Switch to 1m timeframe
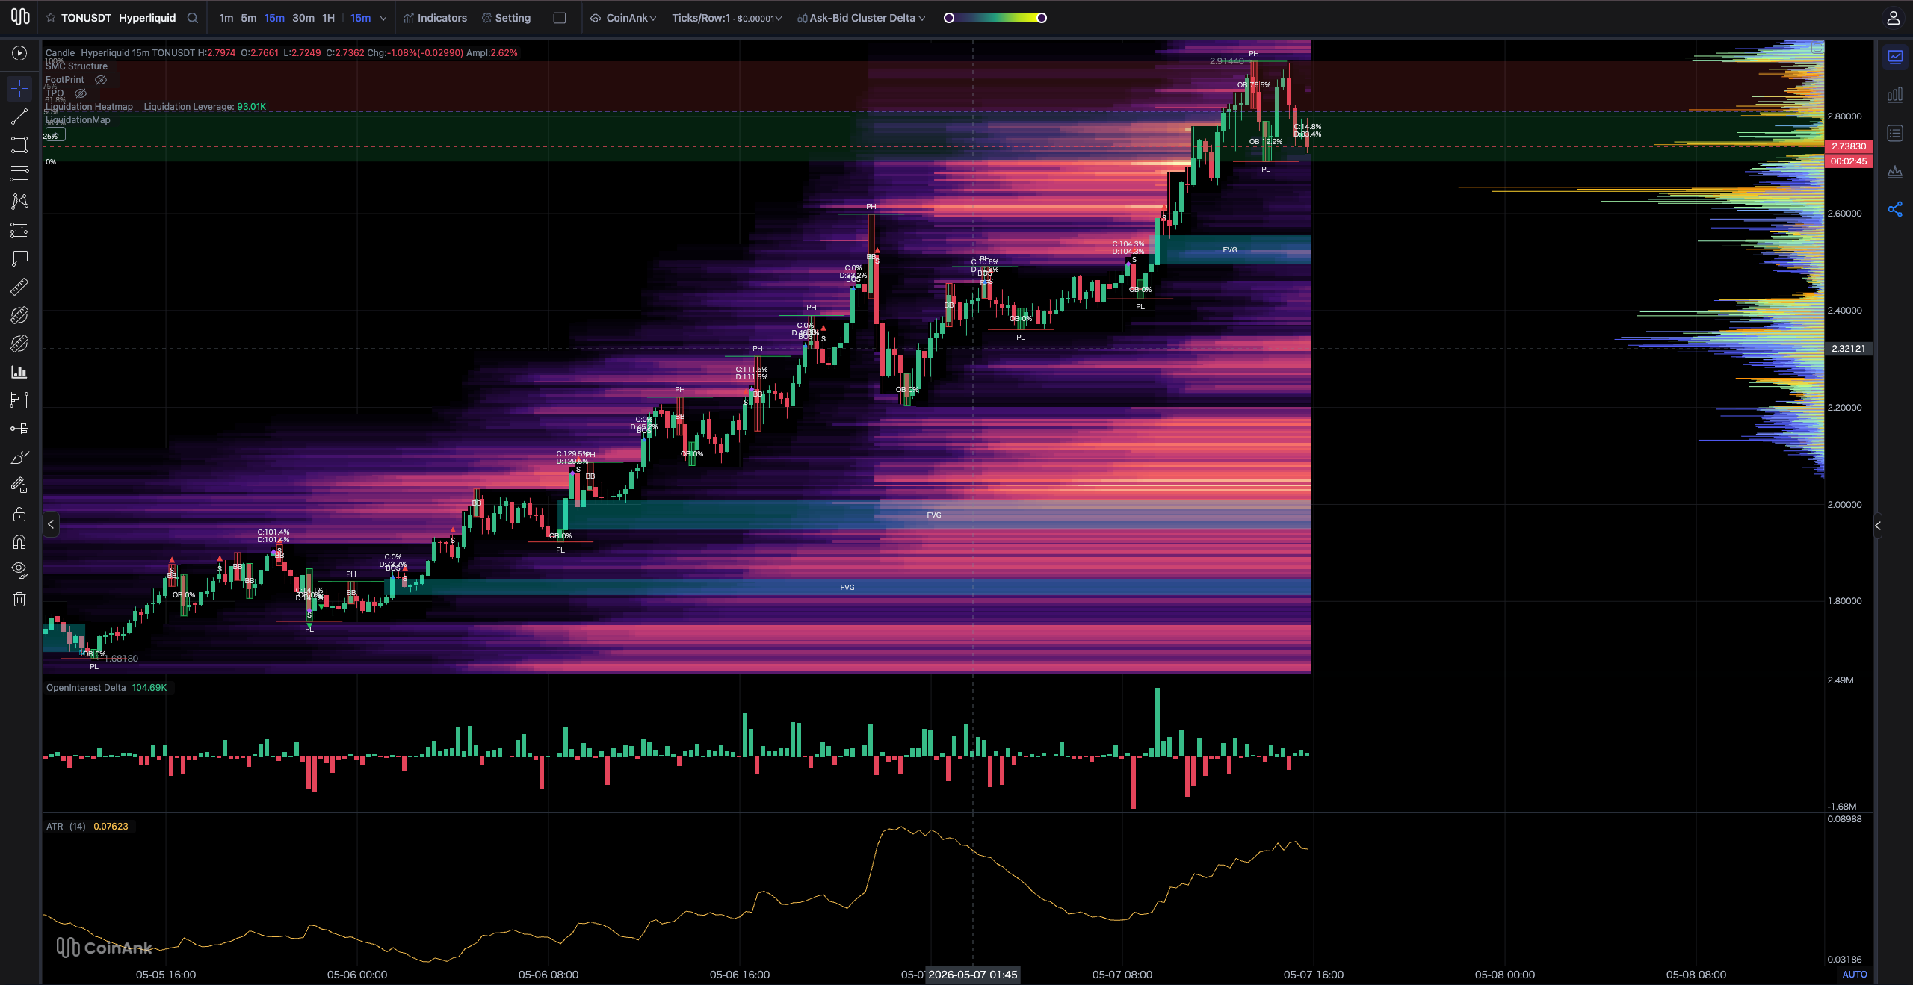This screenshot has height=985, width=1913. point(226,18)
